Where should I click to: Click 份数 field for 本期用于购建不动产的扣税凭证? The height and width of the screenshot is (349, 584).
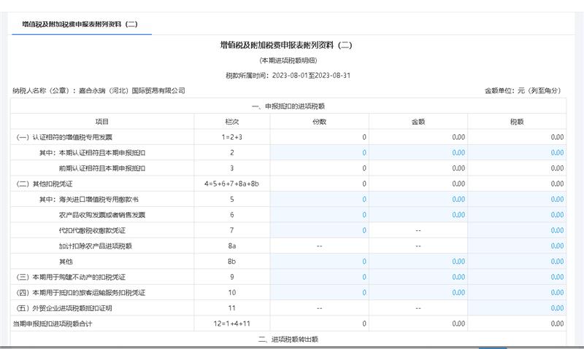[319, 277]
